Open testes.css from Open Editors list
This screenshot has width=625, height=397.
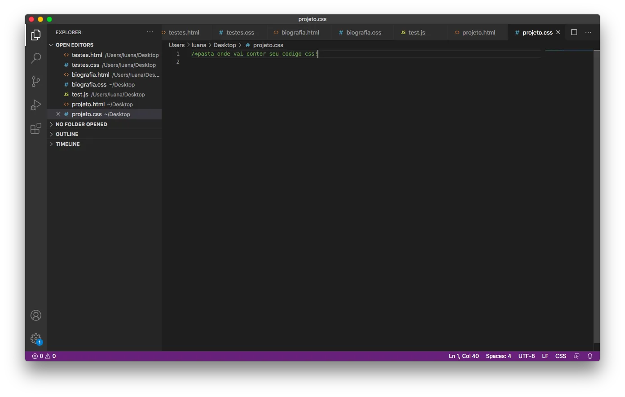[x=85, y=65]
